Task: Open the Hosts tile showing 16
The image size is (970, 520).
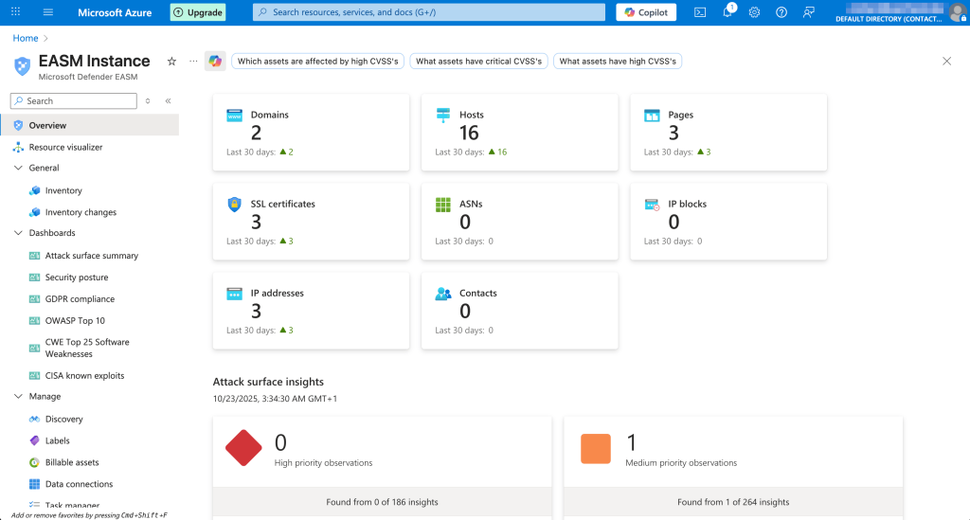Action: coord(519,132)
